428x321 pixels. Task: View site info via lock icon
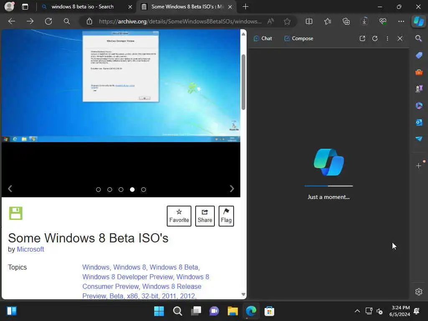pyautogui.click(x=89, y=21)
